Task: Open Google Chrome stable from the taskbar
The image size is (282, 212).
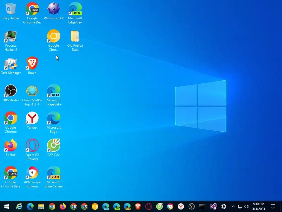Action: tap(52, 206)
